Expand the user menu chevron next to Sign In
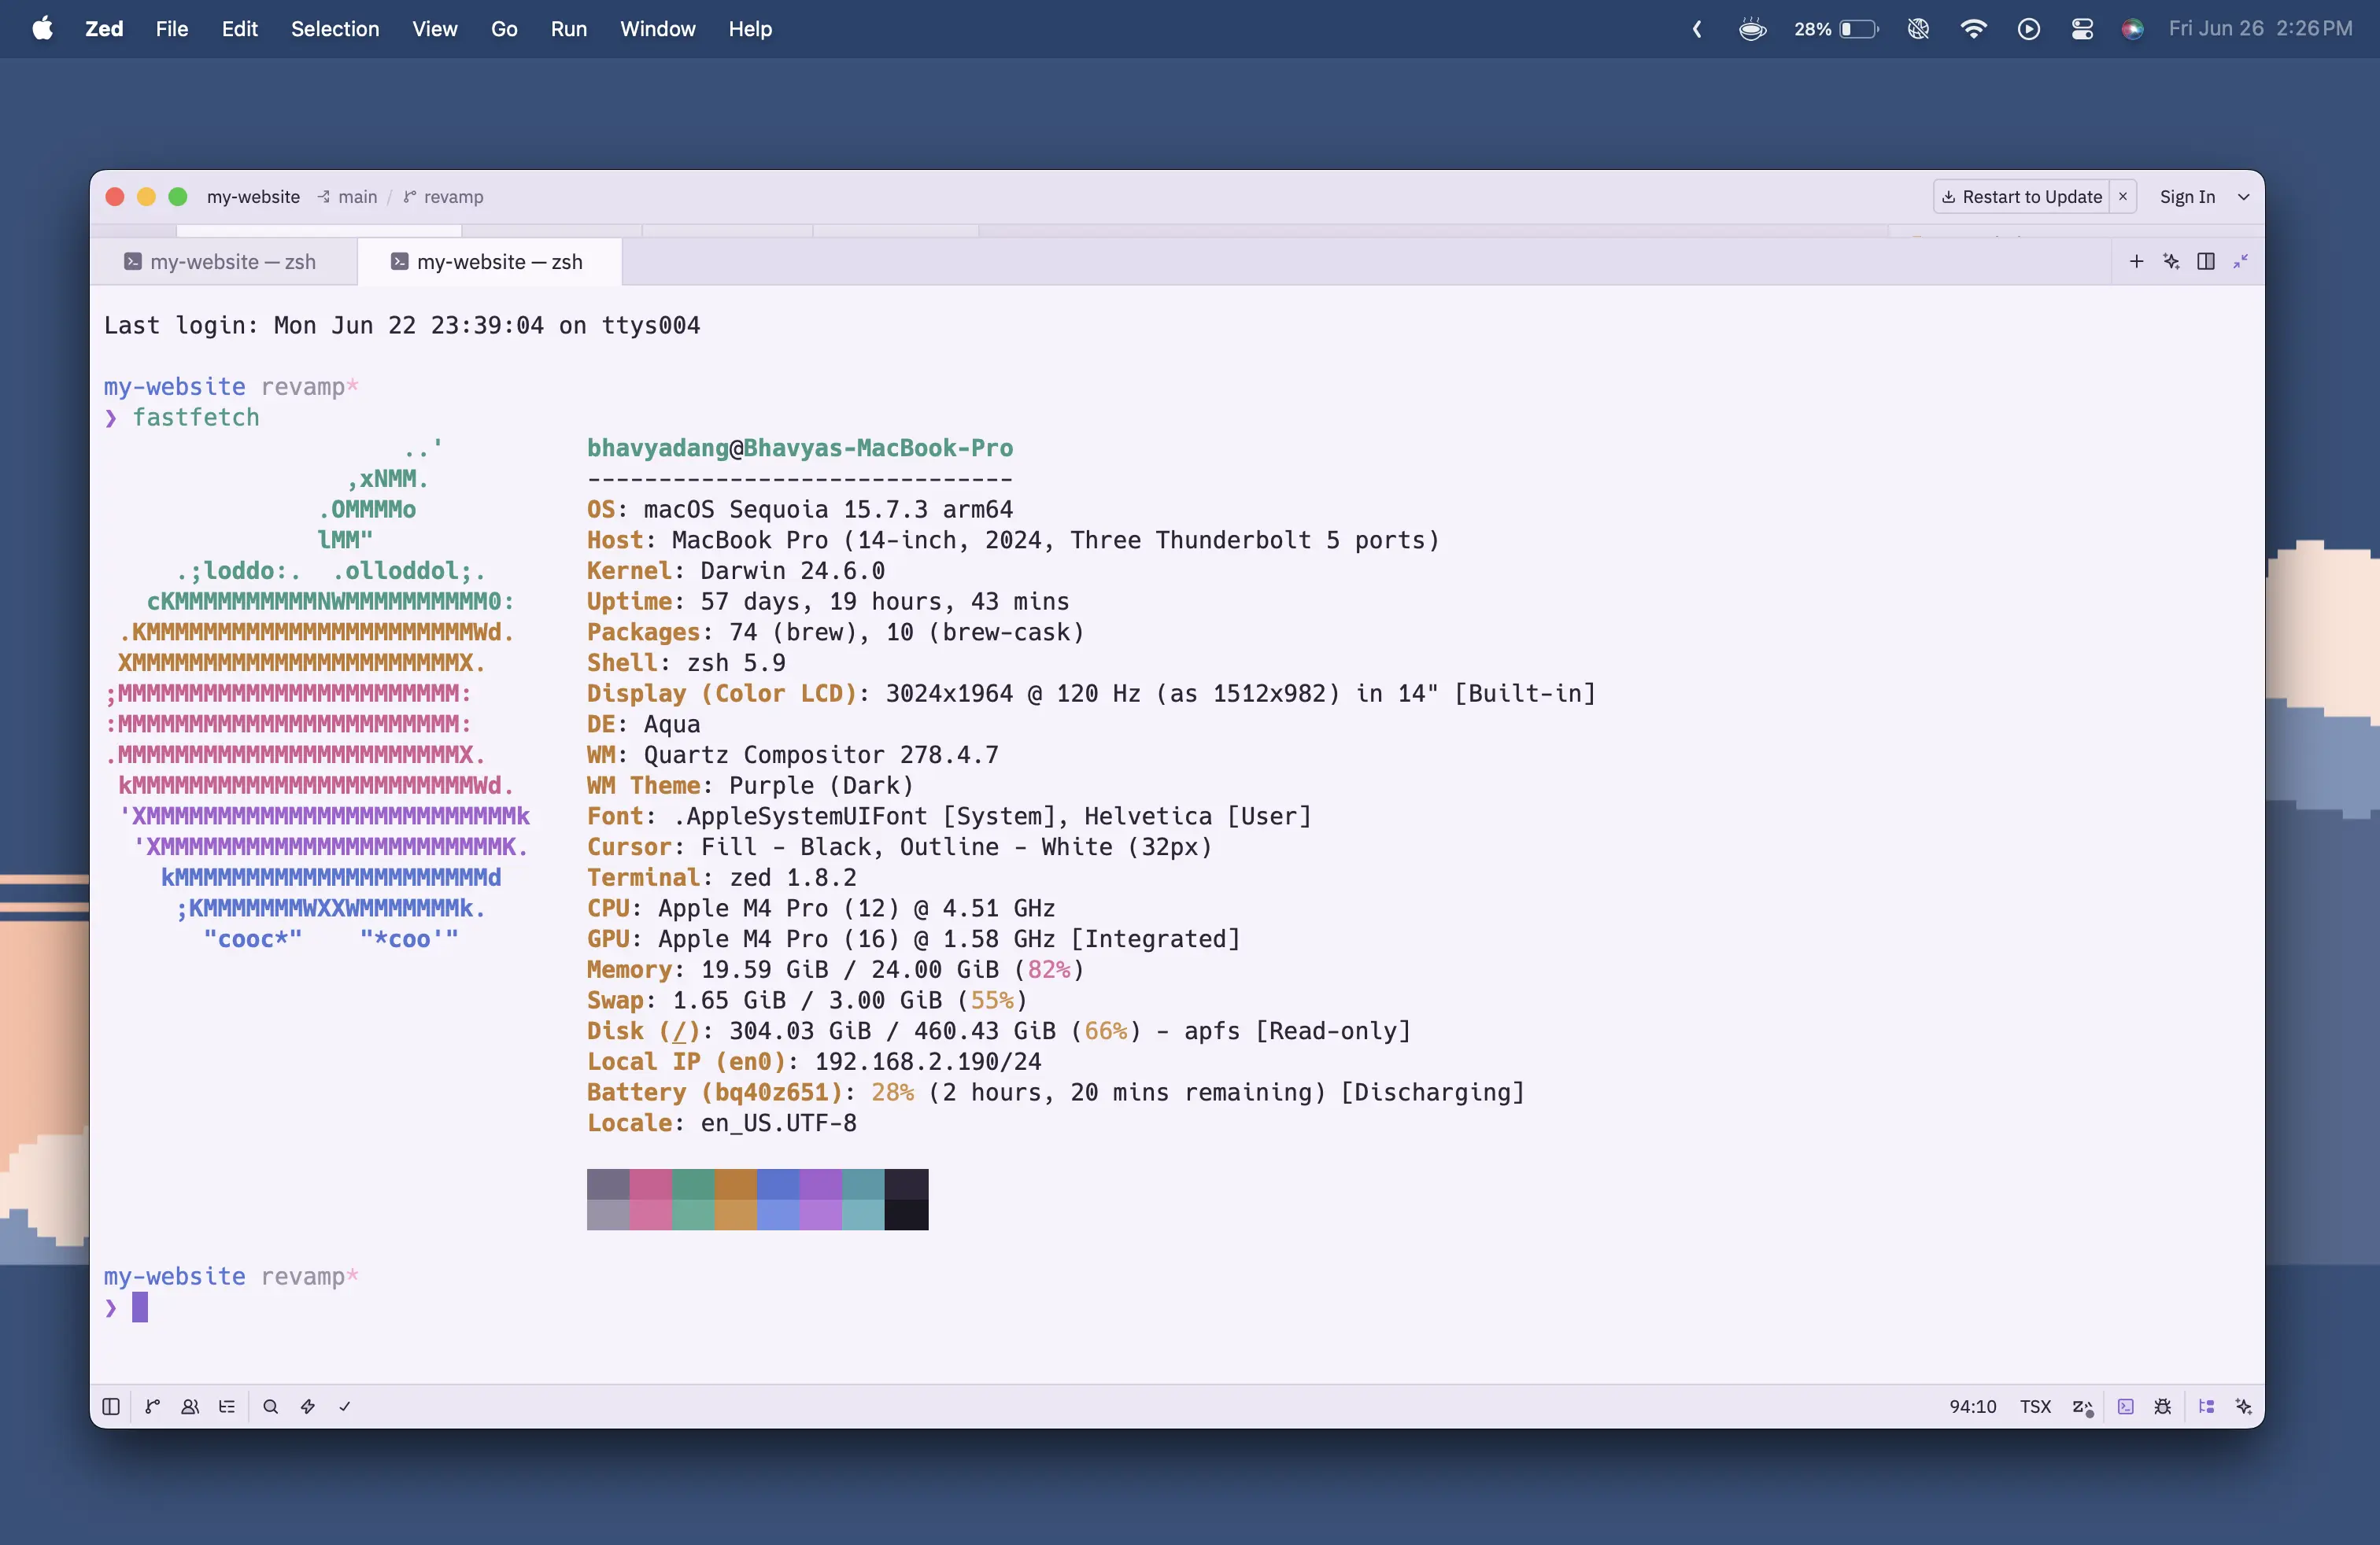This screenshot has height=1545, width=2380. click(x=2244, y=197)
